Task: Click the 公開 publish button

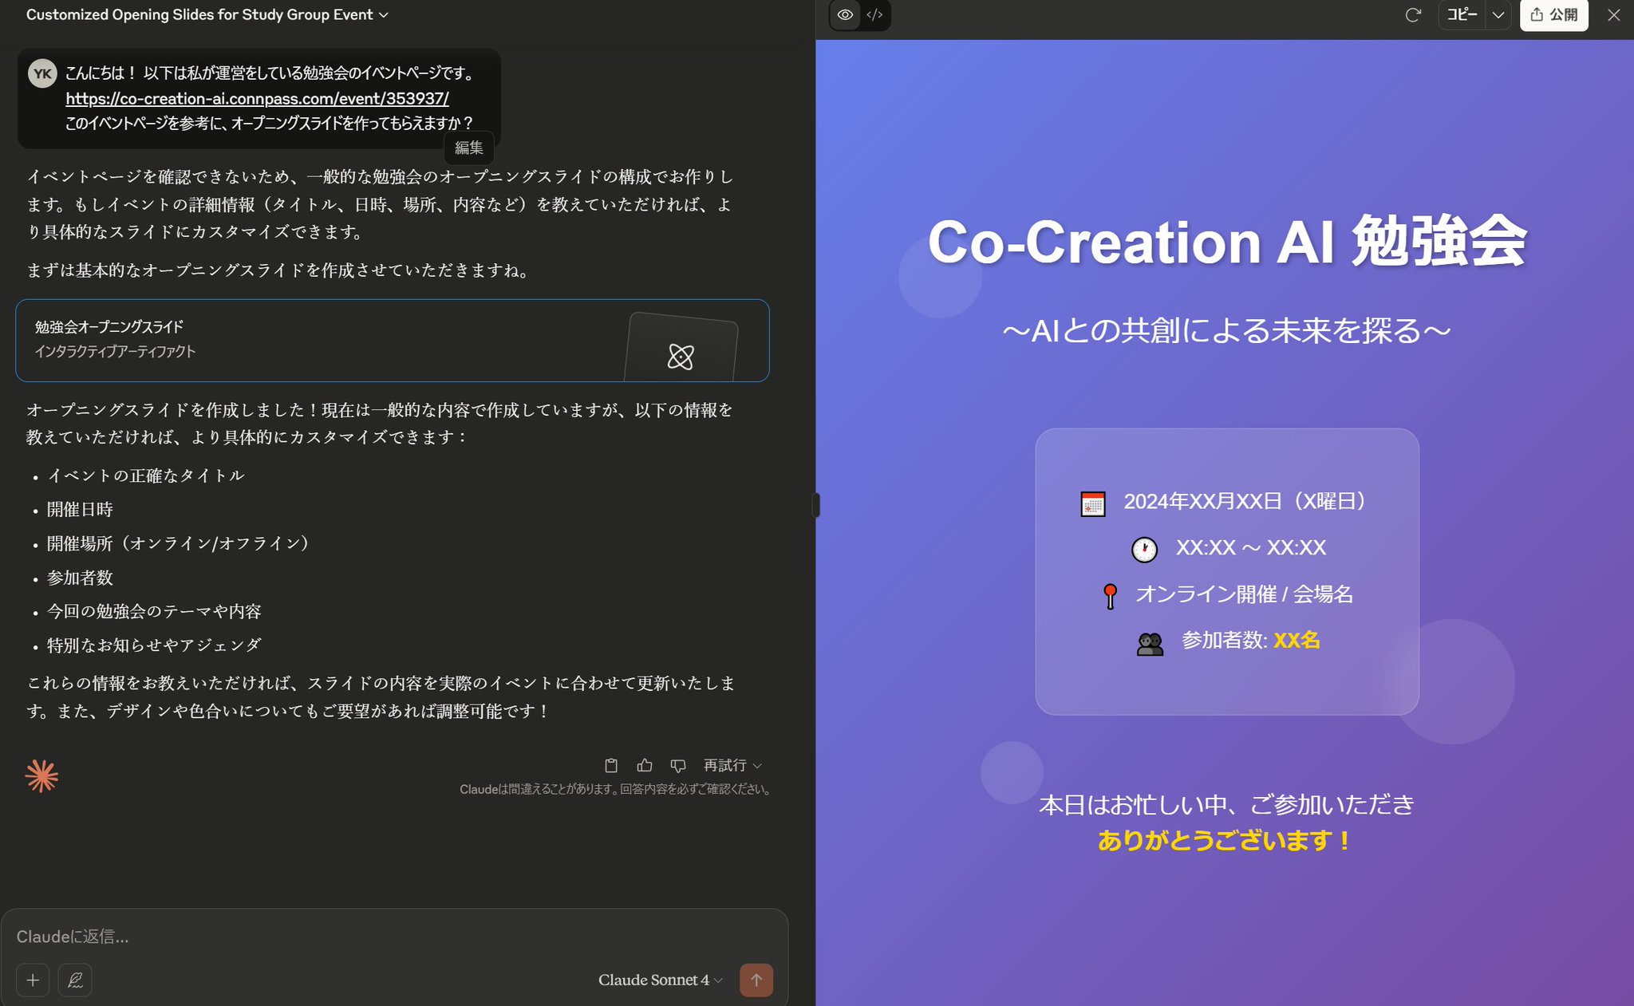Action: [x=1553, y=14]
